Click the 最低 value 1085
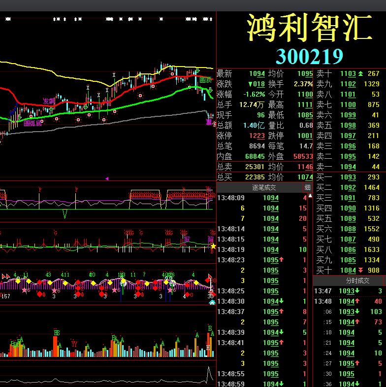The image size is (386, 387). coord(305,115)
